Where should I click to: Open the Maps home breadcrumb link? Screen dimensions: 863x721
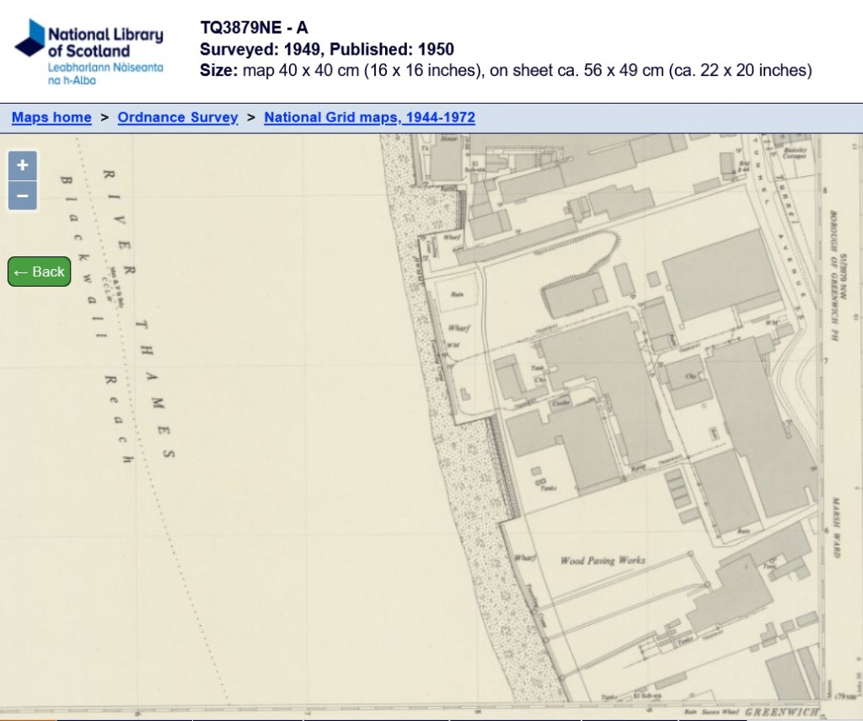[x=51, y=118]
